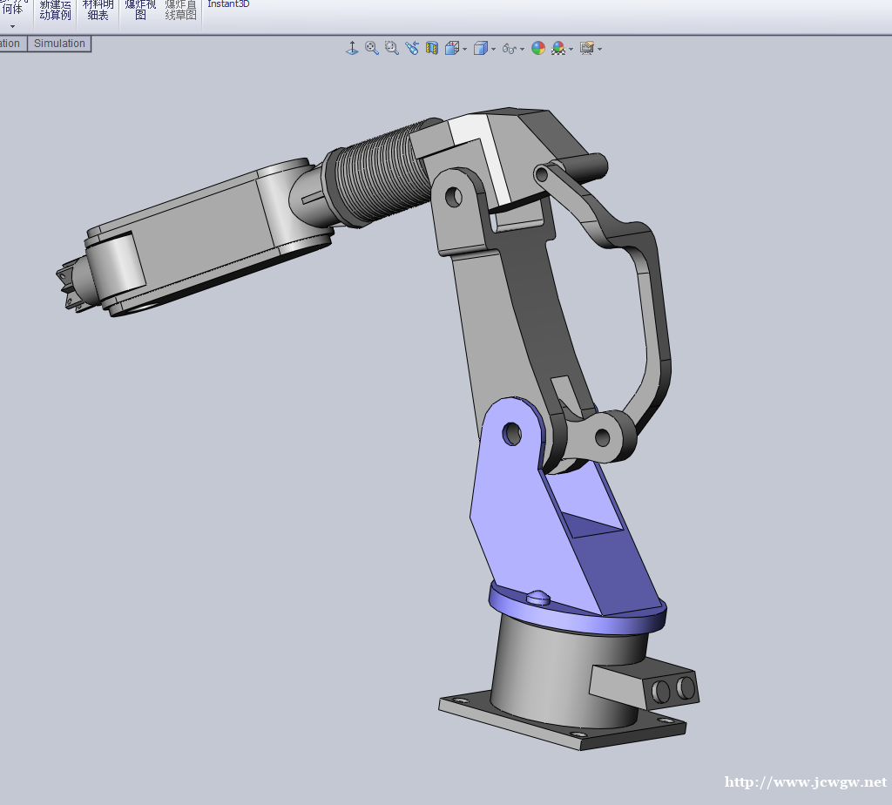Toggle the Section View tool
Image resolution: width=892 pixels, height=805 pixels.
click(x=432, y=48)
